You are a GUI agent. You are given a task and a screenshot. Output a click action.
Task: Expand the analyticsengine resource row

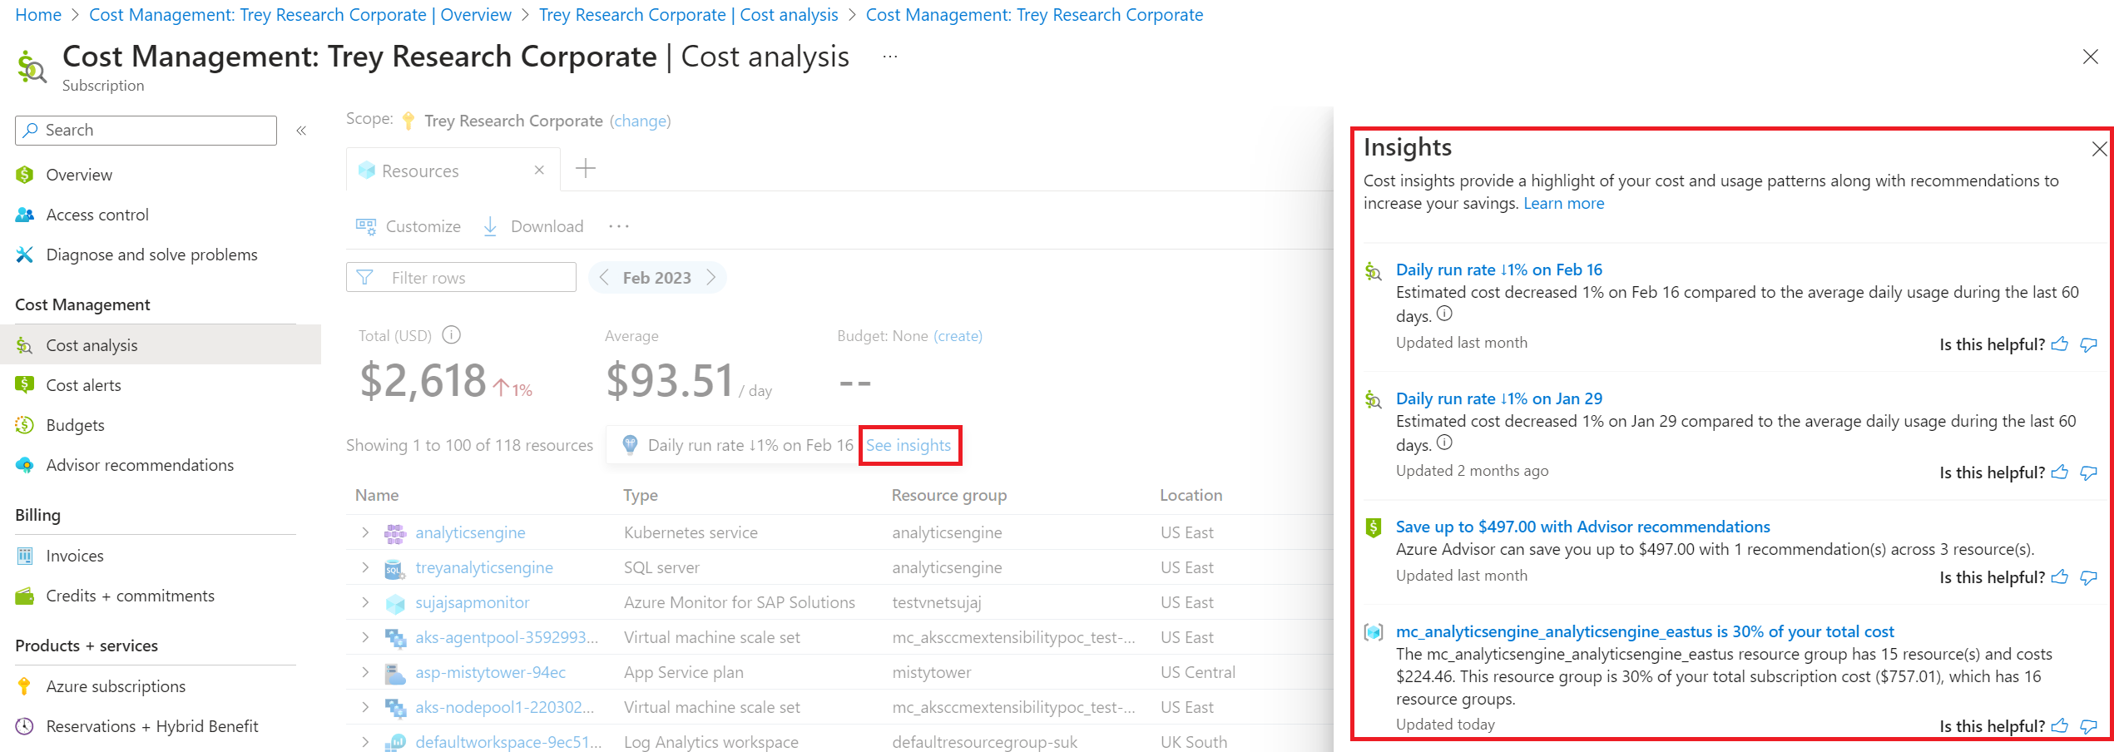[365, 532]
